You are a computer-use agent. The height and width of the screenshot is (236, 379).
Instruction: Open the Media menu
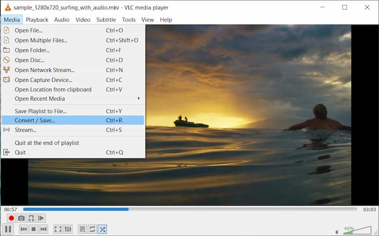coord(11,19)
